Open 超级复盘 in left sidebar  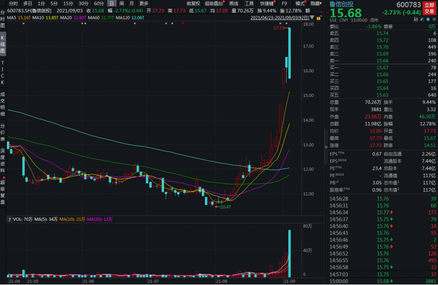click(x=3, y=192)
